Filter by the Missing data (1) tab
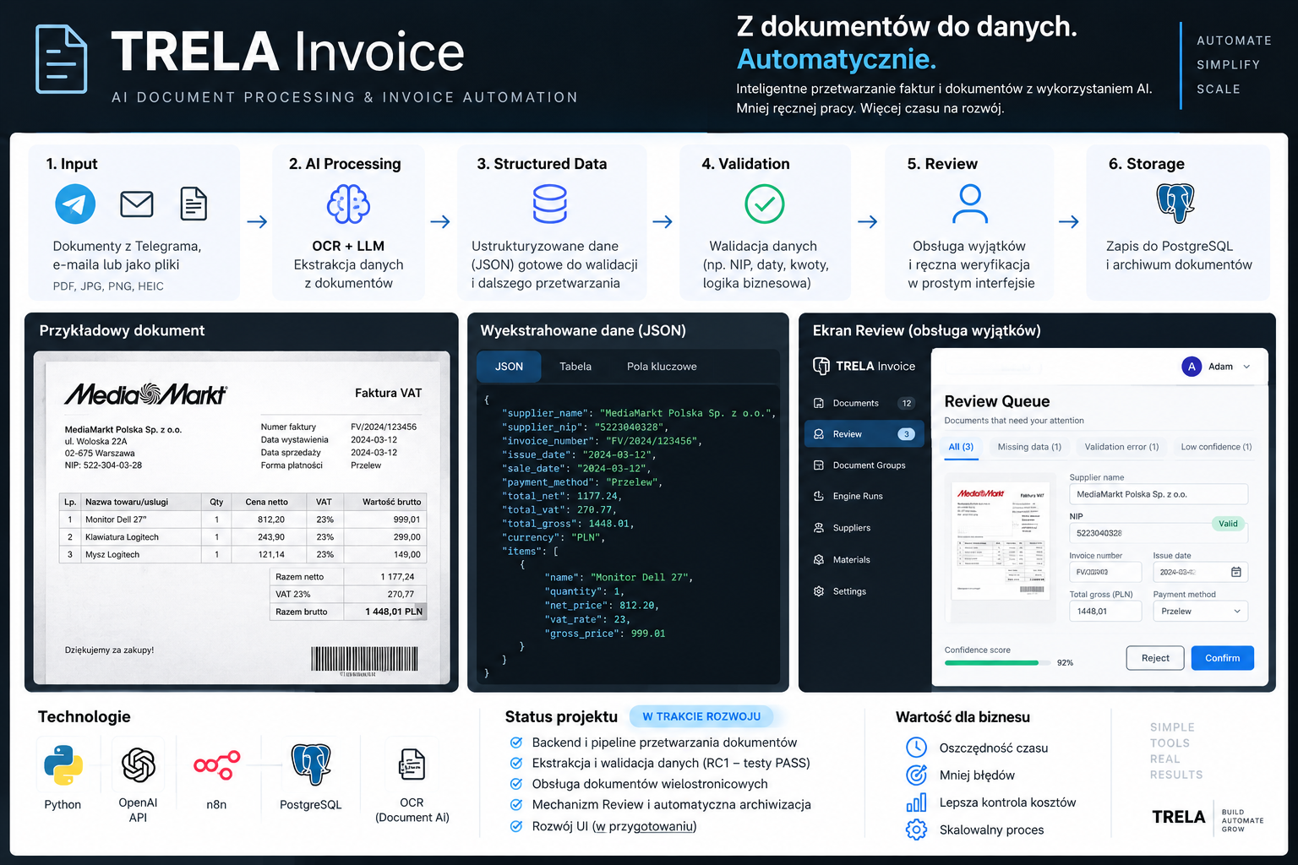1298x865 pixels. pyautogui.click(x=1029, y=447)
